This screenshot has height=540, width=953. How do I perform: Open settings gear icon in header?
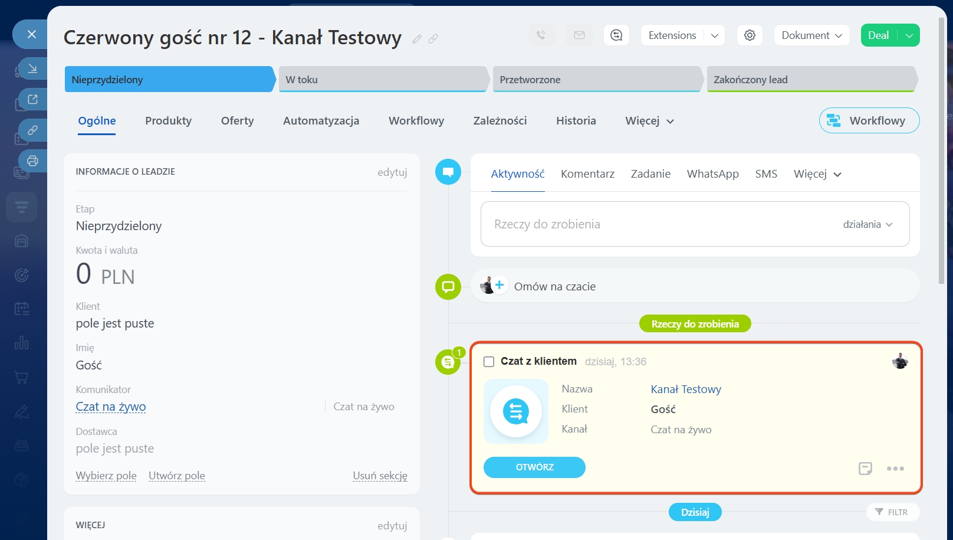point(750,35)
